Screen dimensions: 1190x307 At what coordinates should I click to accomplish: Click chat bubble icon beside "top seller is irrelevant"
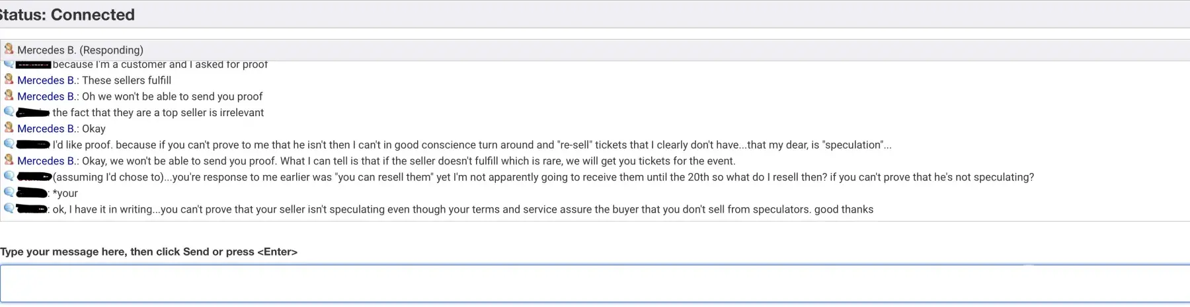coord(9,112)
